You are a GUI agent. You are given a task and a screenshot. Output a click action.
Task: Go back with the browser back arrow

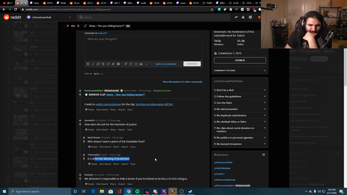(x=4, y=10)
